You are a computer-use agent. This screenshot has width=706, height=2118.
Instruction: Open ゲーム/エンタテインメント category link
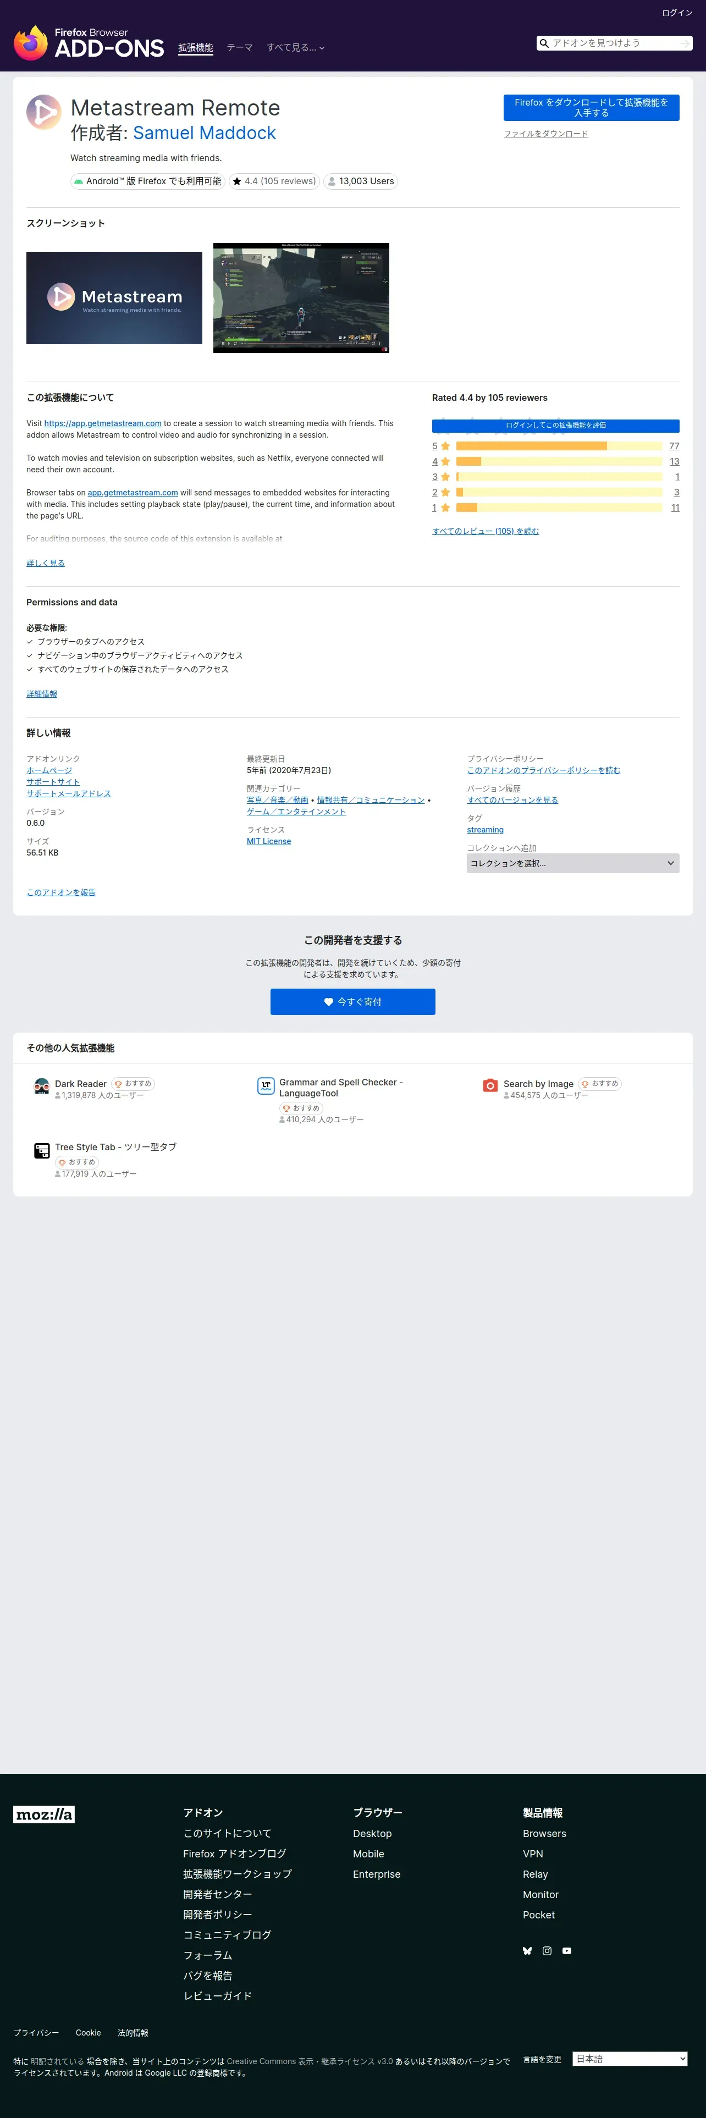click(x=296, y=812)
